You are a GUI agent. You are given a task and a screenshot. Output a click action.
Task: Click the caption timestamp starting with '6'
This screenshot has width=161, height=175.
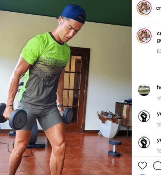159,51
